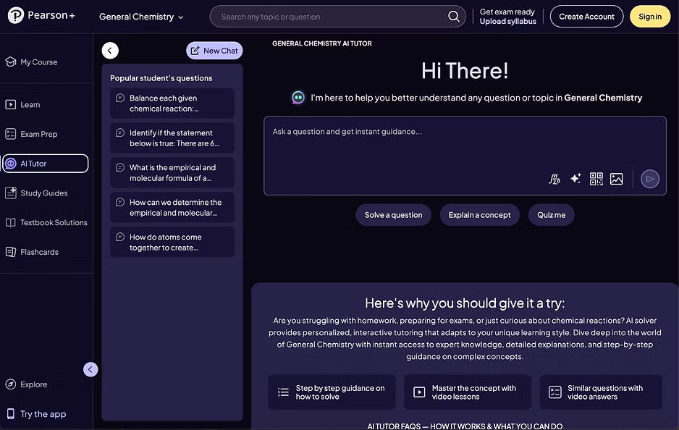Viewport: 679px width, 430px height.
Task: Click the Exam Prep checklist icon
Action: (11, 134)
